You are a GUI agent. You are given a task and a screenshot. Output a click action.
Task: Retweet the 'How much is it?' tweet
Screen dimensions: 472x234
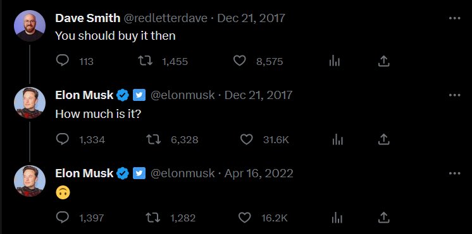154,139
